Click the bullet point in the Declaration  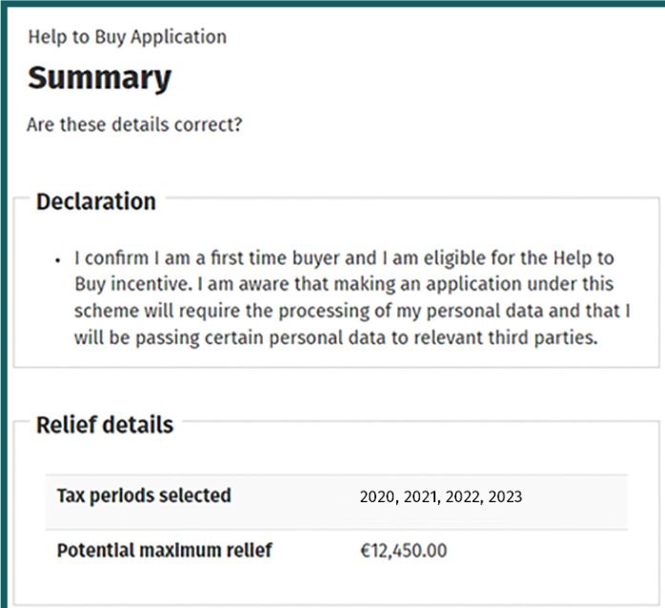pyautogui.click(x=58, y=260)
